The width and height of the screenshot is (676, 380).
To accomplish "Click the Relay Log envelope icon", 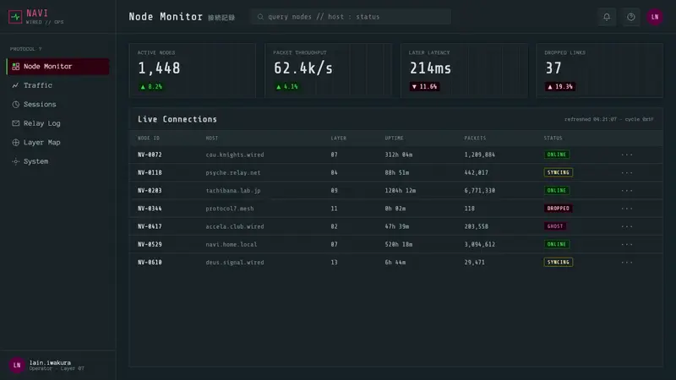I will tap(15, 123).
